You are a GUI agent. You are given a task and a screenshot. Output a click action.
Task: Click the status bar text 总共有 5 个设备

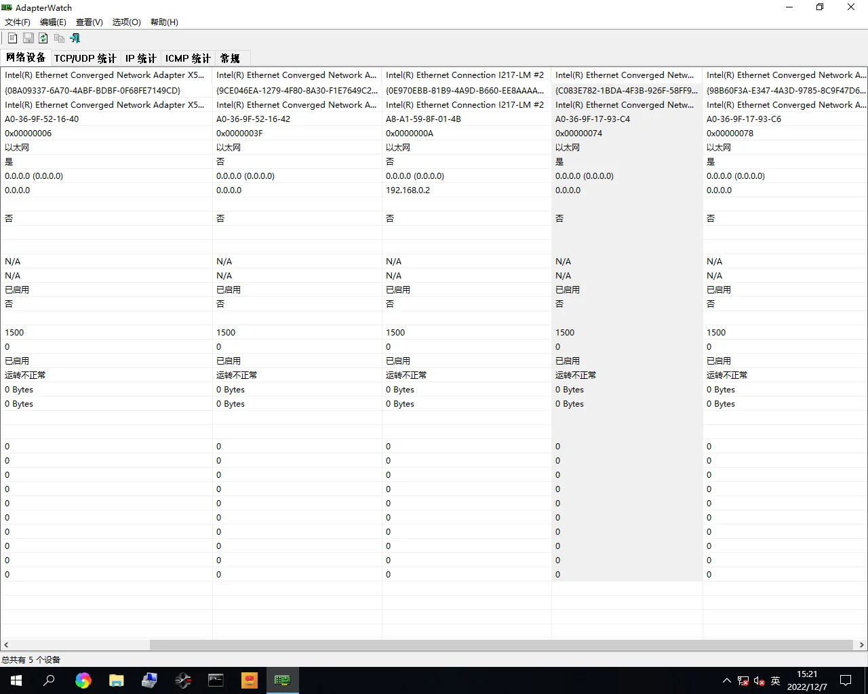pyautogui.click(x=31, y=659)
